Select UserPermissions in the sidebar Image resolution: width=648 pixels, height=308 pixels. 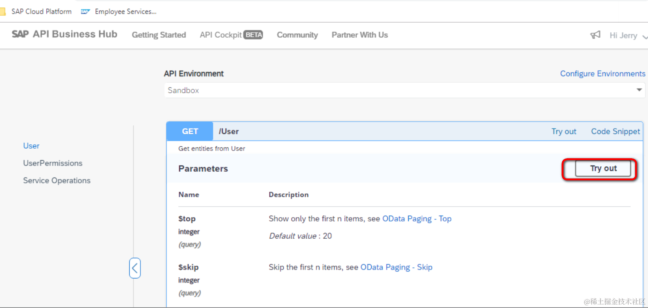coord(53,163)
